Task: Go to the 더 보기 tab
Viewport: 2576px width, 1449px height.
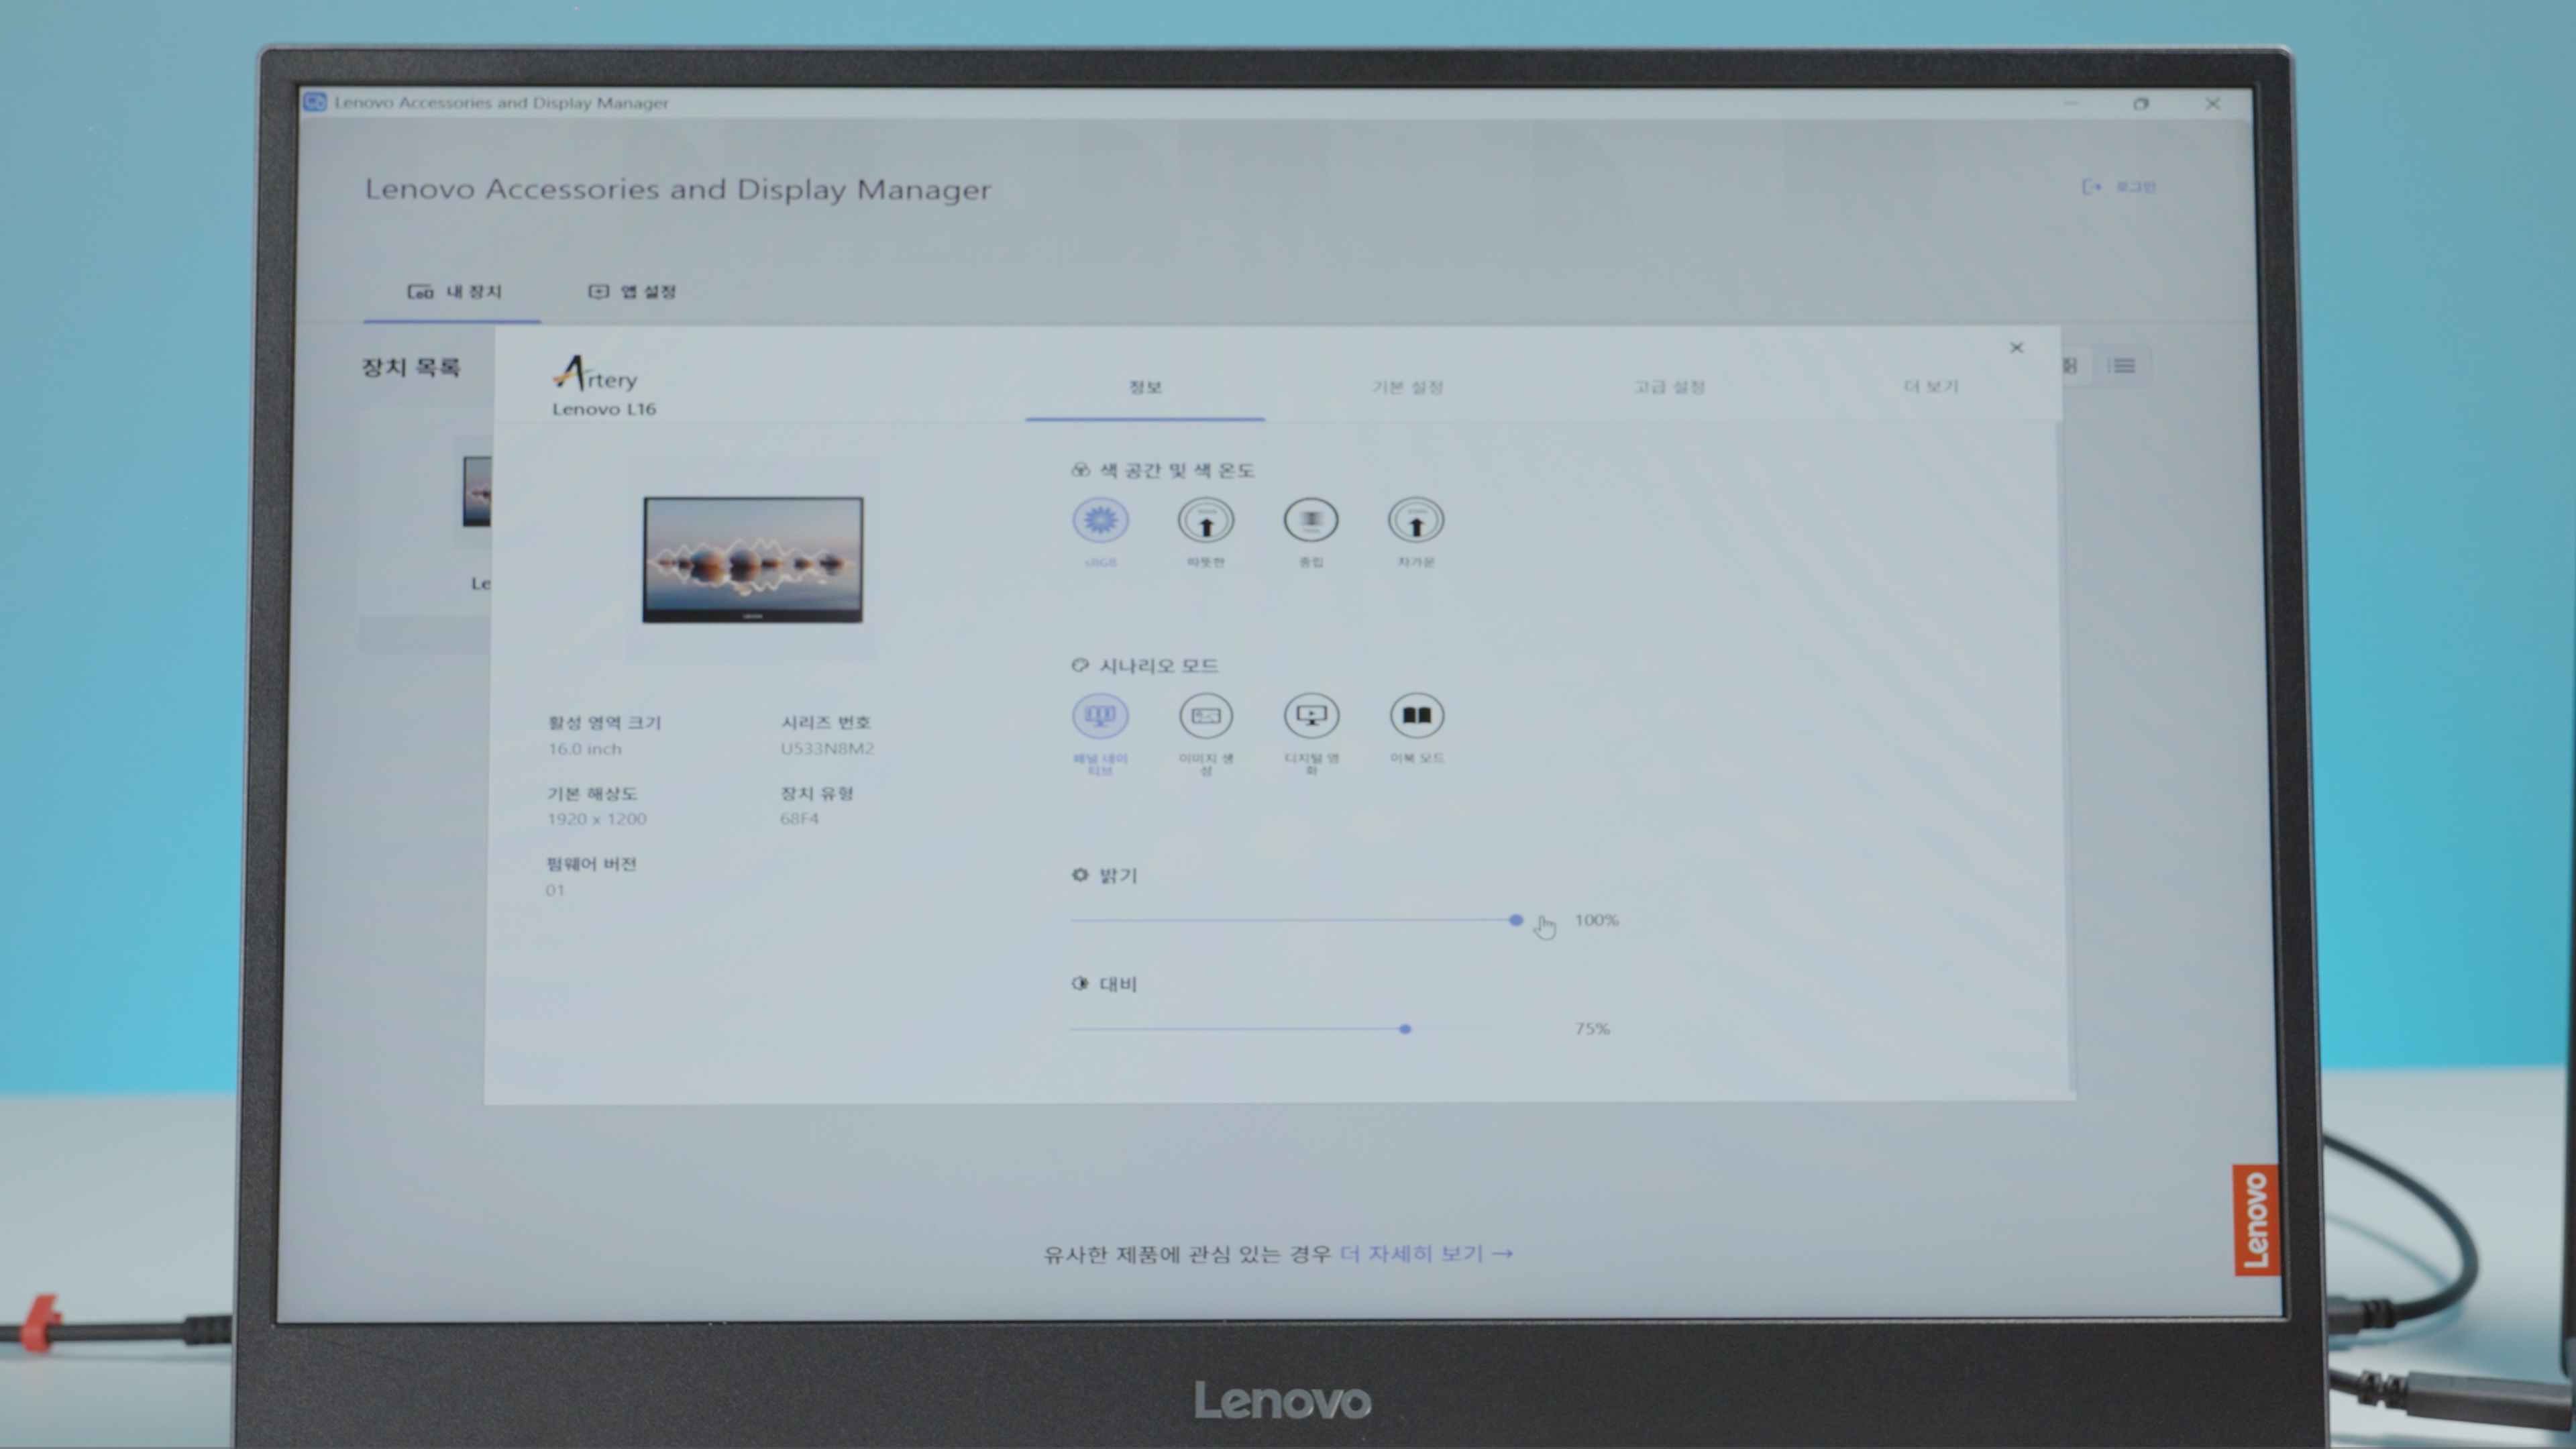Action: coord(1930,387)
